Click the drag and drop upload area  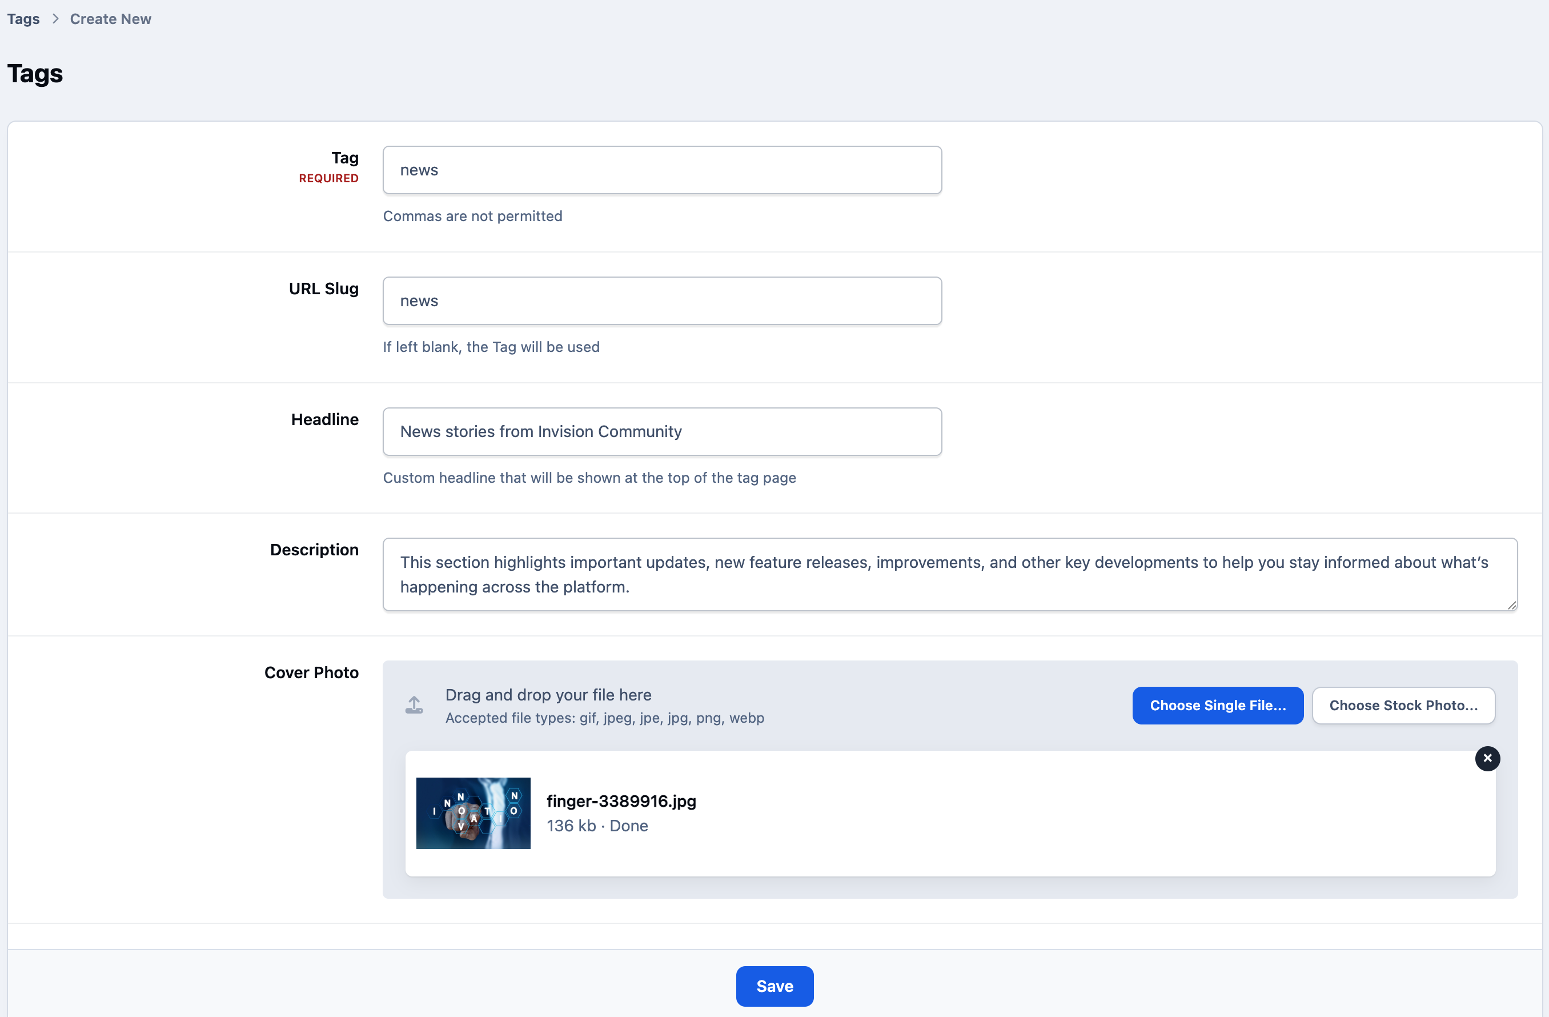coord(950,705)
